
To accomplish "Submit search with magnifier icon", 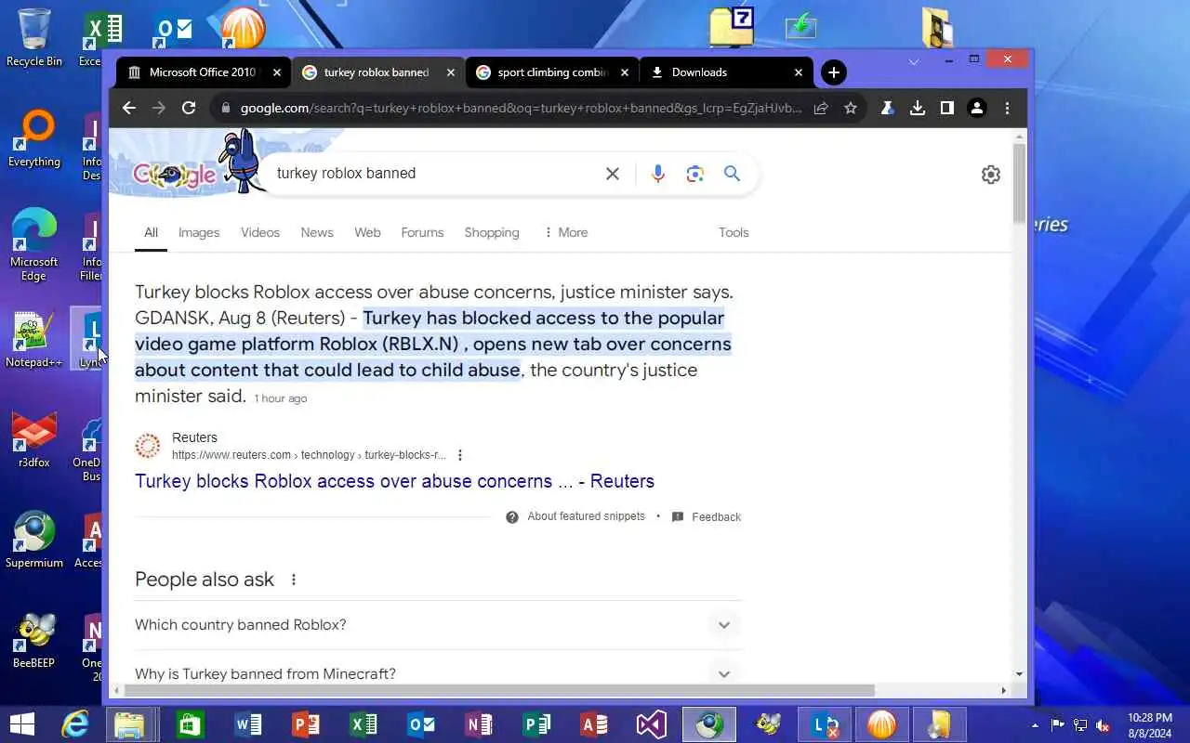I will (732, 174).
